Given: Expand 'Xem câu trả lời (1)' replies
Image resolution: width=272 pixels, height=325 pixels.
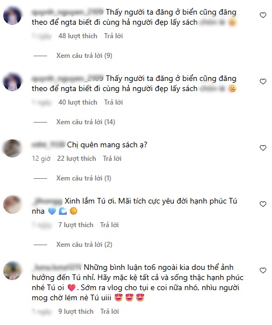Looking at the screenshot, I should click(x=84, y=178).
